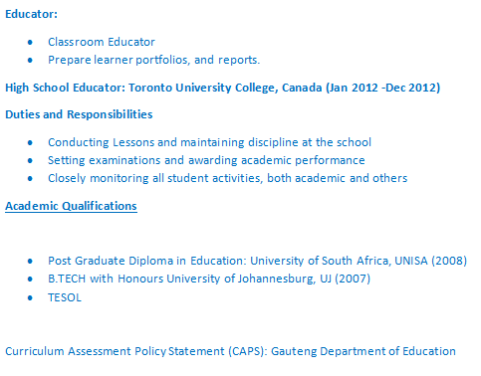Click bullet beside B.TECH with Honours
This screenshot has width=481, height=376.
[30, 279]
